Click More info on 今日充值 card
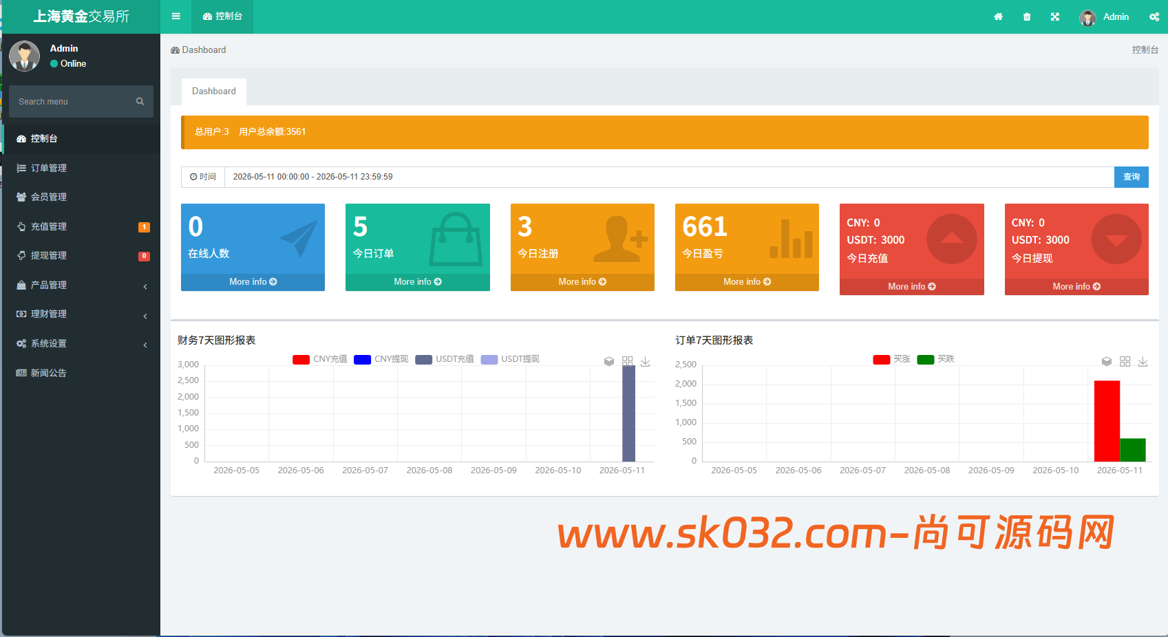 click(912, 287)
